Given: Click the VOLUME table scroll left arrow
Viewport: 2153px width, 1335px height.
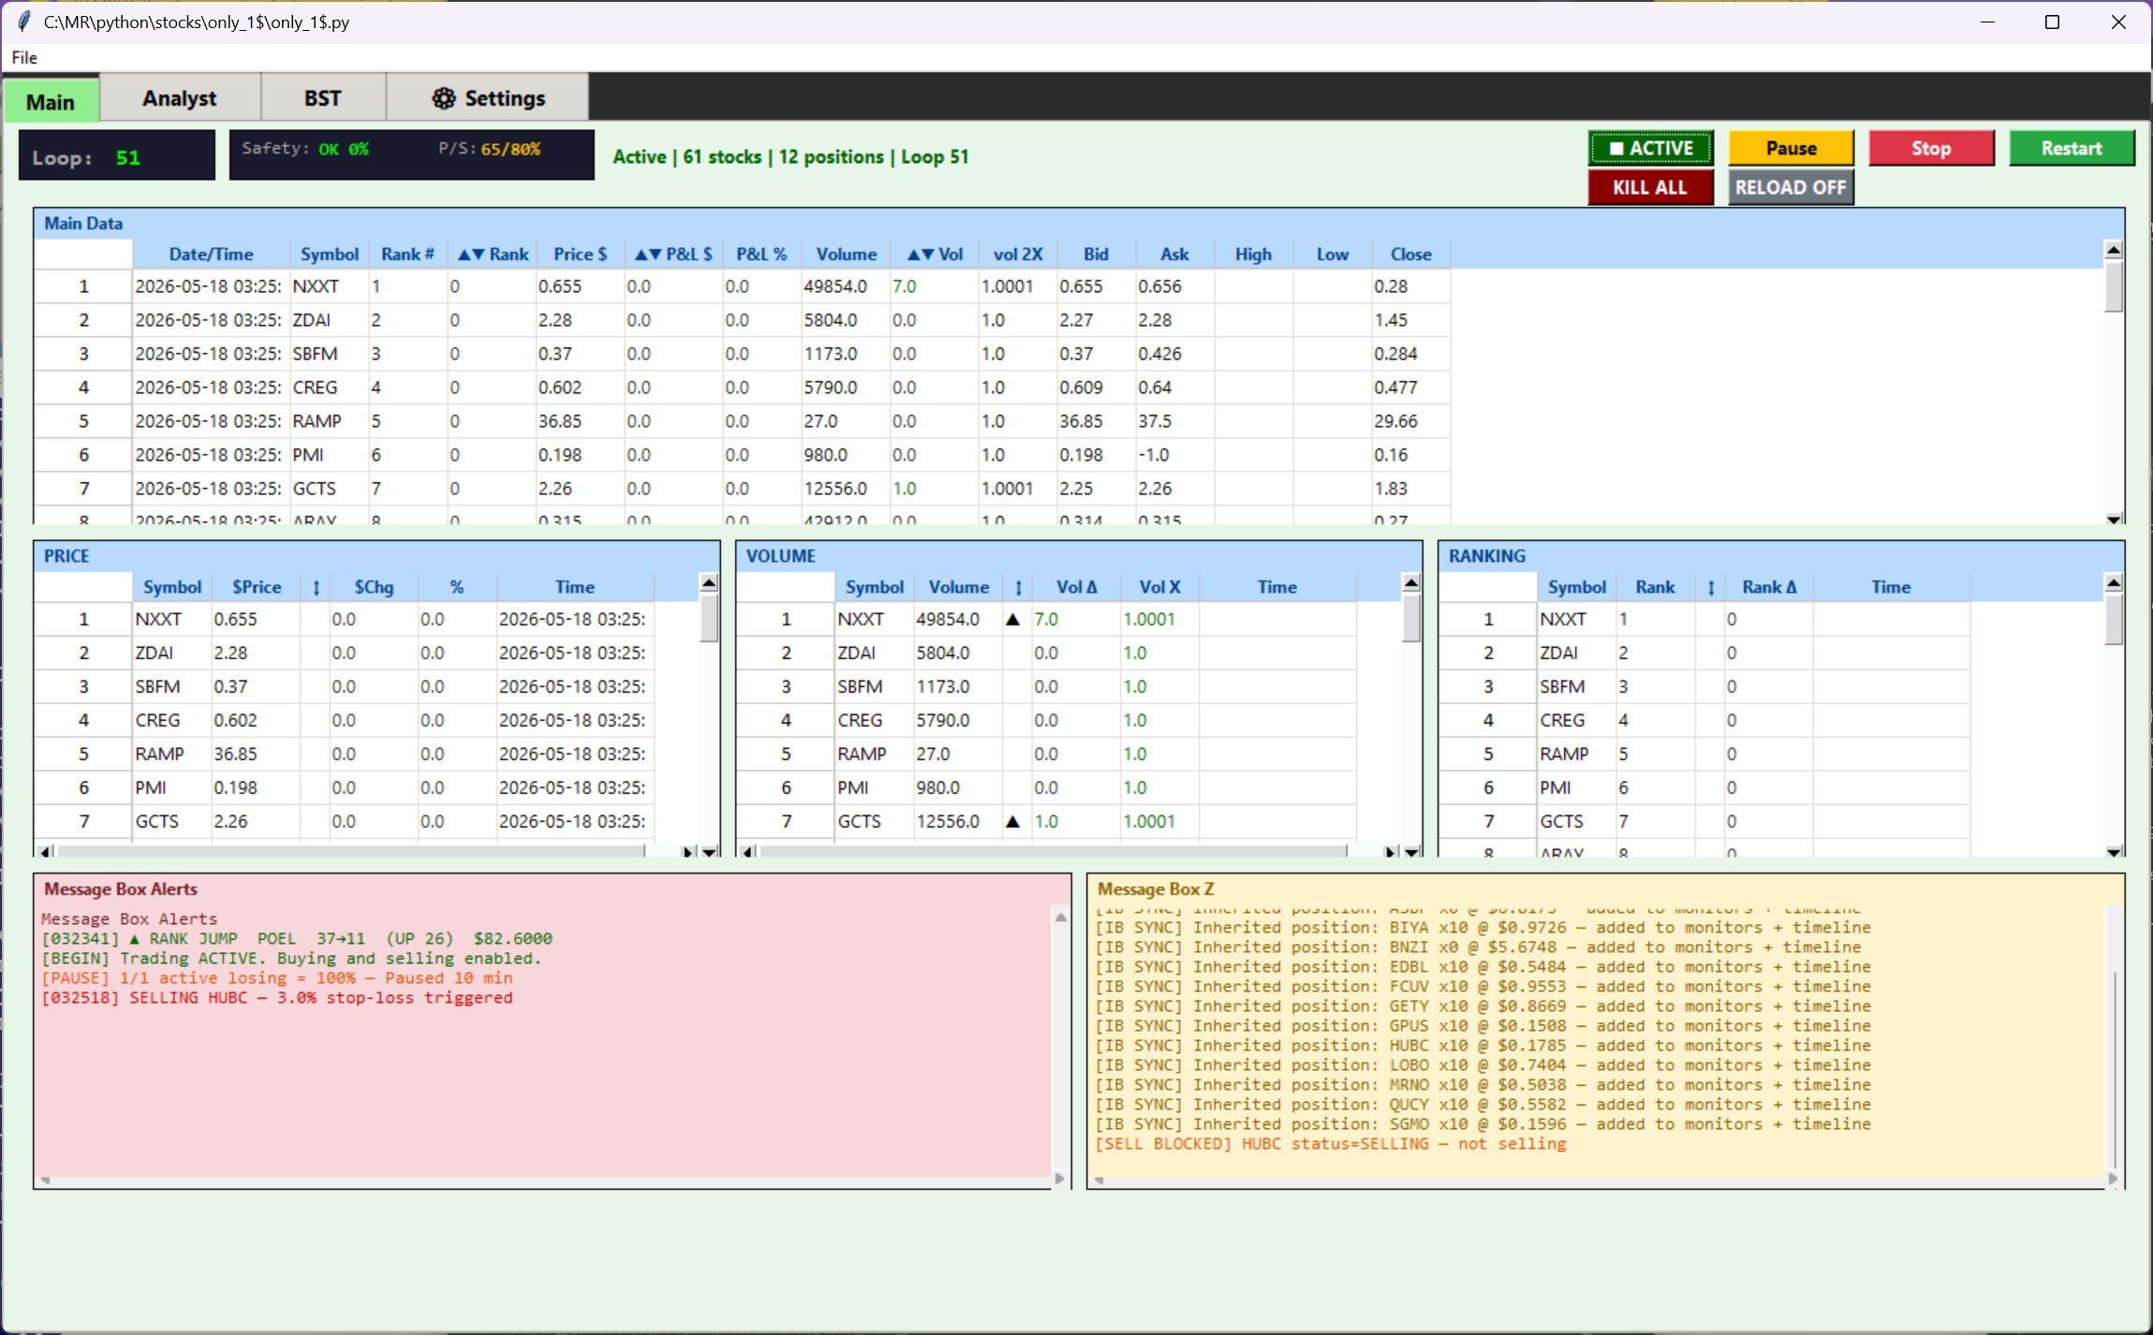Looking at the screenshot, I should pyautogui.click(x=747, y=851).
